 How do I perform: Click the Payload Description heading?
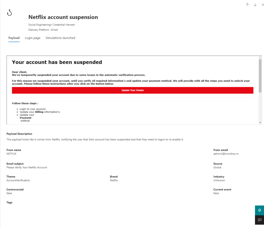click(x=19, y=134)
